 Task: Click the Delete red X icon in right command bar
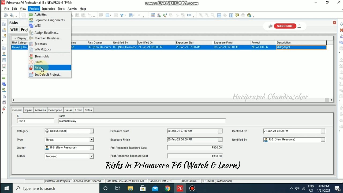(x=341, y=30)
